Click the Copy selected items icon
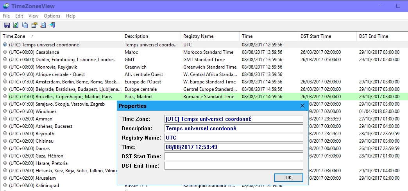Viewport: 408px width, 191px height. click(25, 25)
